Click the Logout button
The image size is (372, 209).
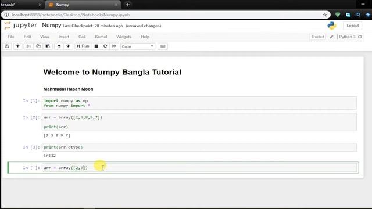(353, 26)
